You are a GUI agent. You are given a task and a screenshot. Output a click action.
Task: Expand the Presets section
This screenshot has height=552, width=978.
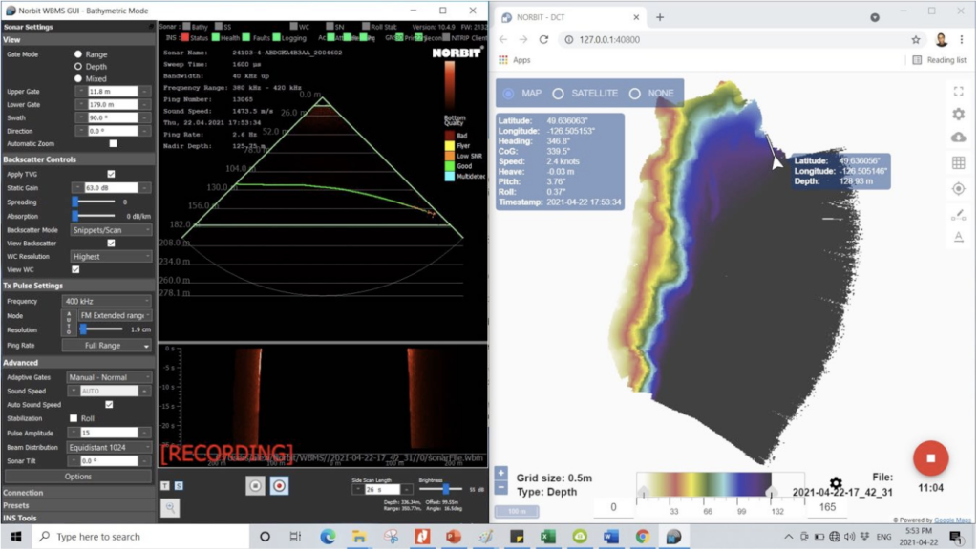pos(78,505)
